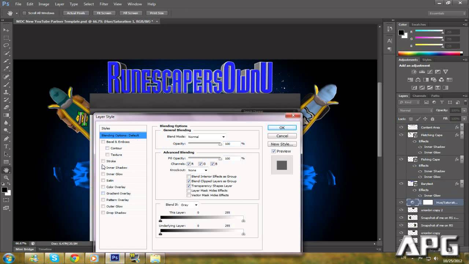Open the Color panel flyout menu

[465, 25]
